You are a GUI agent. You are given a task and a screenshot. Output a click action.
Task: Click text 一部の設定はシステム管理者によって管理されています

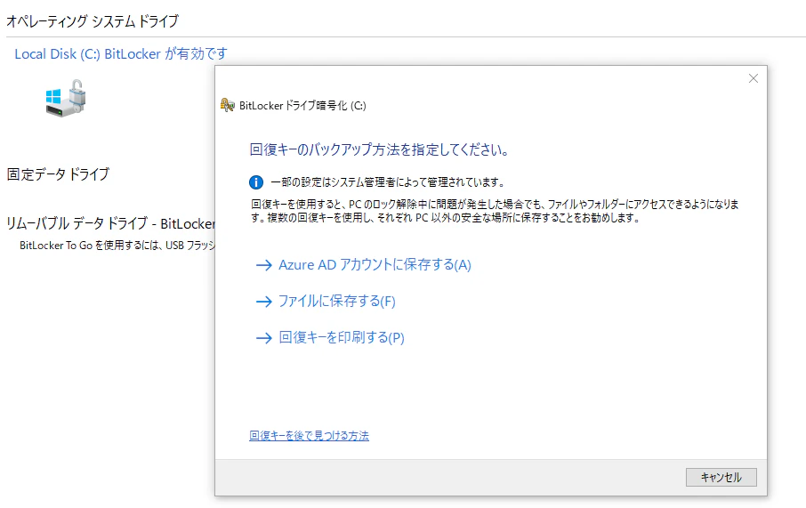388,182
